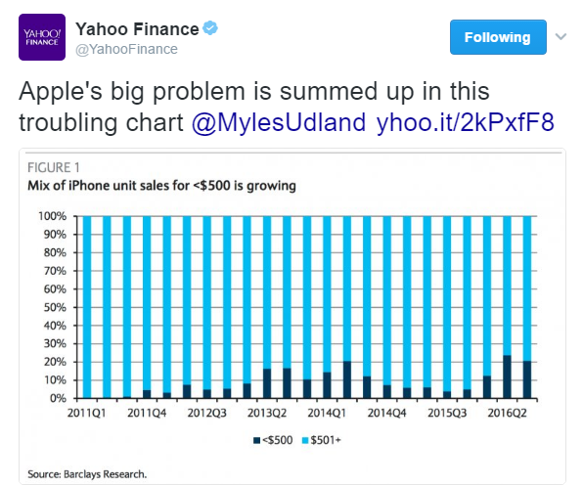Image resolution: width=583 pixels, height=486 pixels.
Task: Click the FIGURE 1 heading
Action: [x=54, y=167]
